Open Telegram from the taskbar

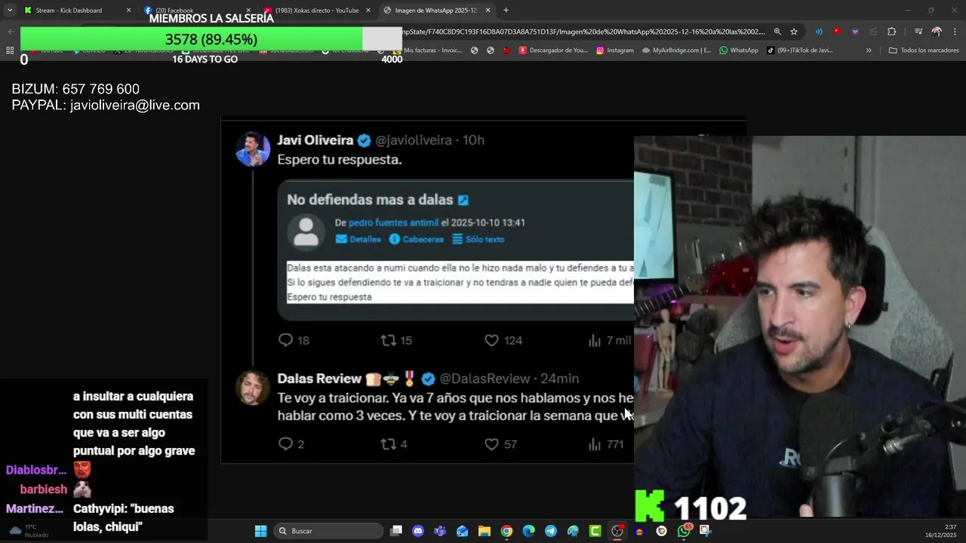click(551, 531)
